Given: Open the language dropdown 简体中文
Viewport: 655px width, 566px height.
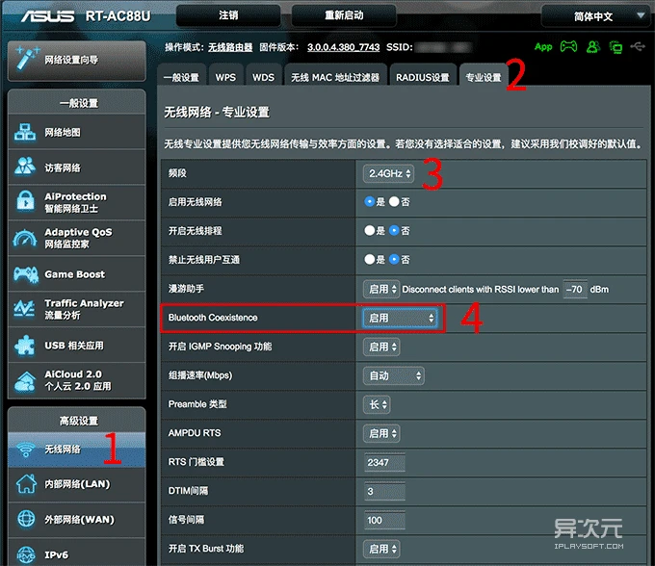Looking at the screenshot, I should coord(595,16).
